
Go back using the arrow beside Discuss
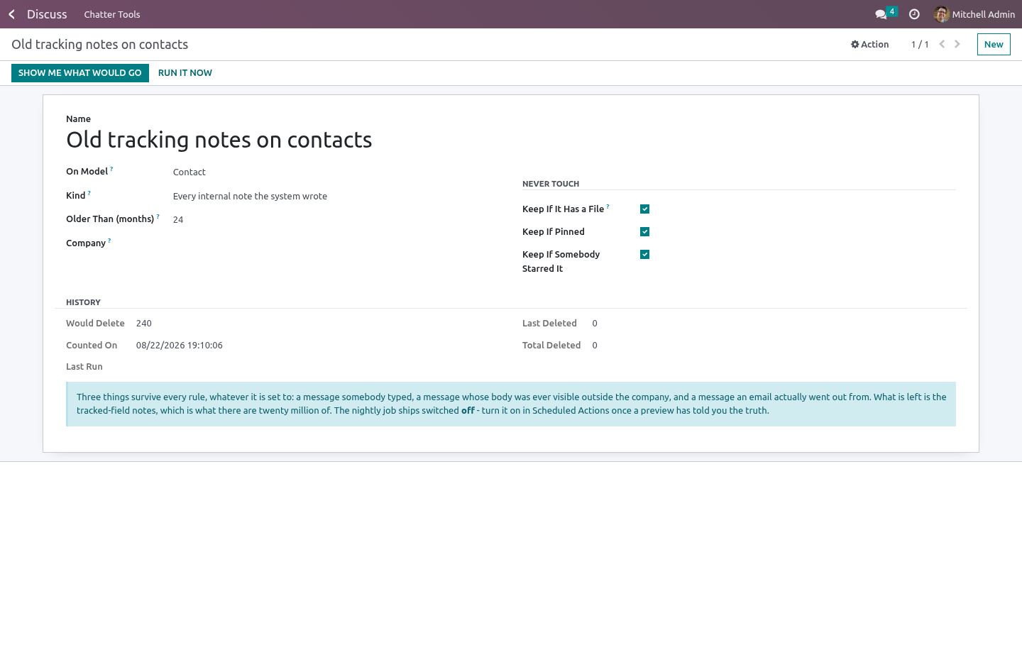(11, 14)
